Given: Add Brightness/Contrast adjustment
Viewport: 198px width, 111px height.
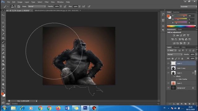Looking at the screenshot, I should pos(174,35).
